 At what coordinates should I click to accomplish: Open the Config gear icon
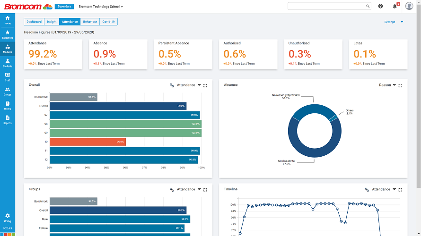click(8, 218)
